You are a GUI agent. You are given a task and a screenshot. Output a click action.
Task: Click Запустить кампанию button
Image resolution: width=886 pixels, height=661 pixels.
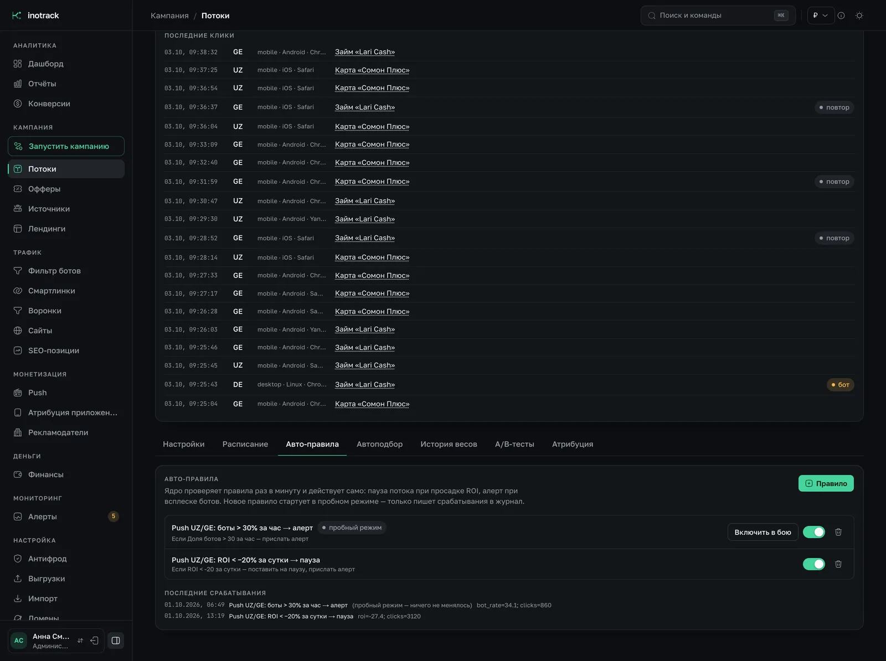[66, 146]
